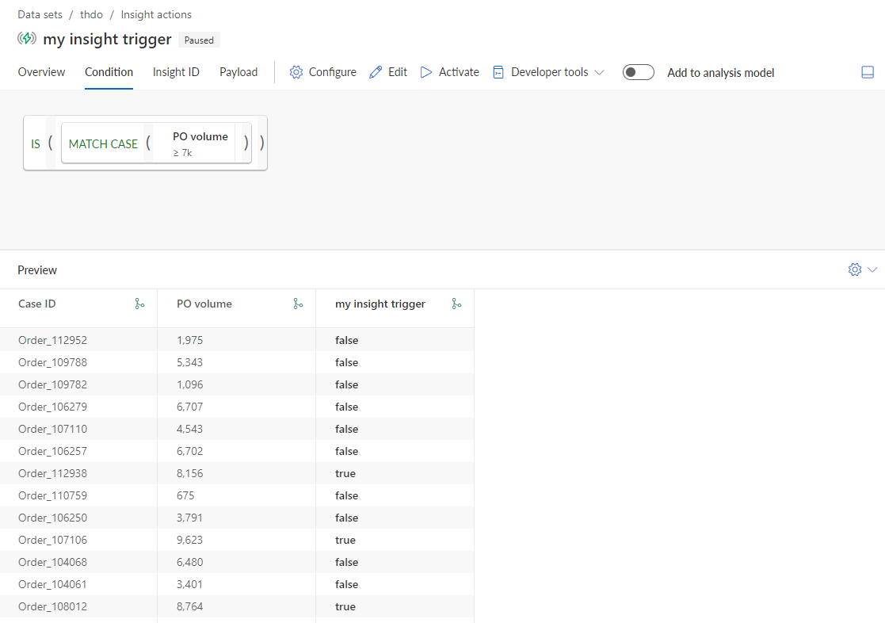
Task: Click the insight trigger signal icon beside title
Action: click(x=26, y=38)
